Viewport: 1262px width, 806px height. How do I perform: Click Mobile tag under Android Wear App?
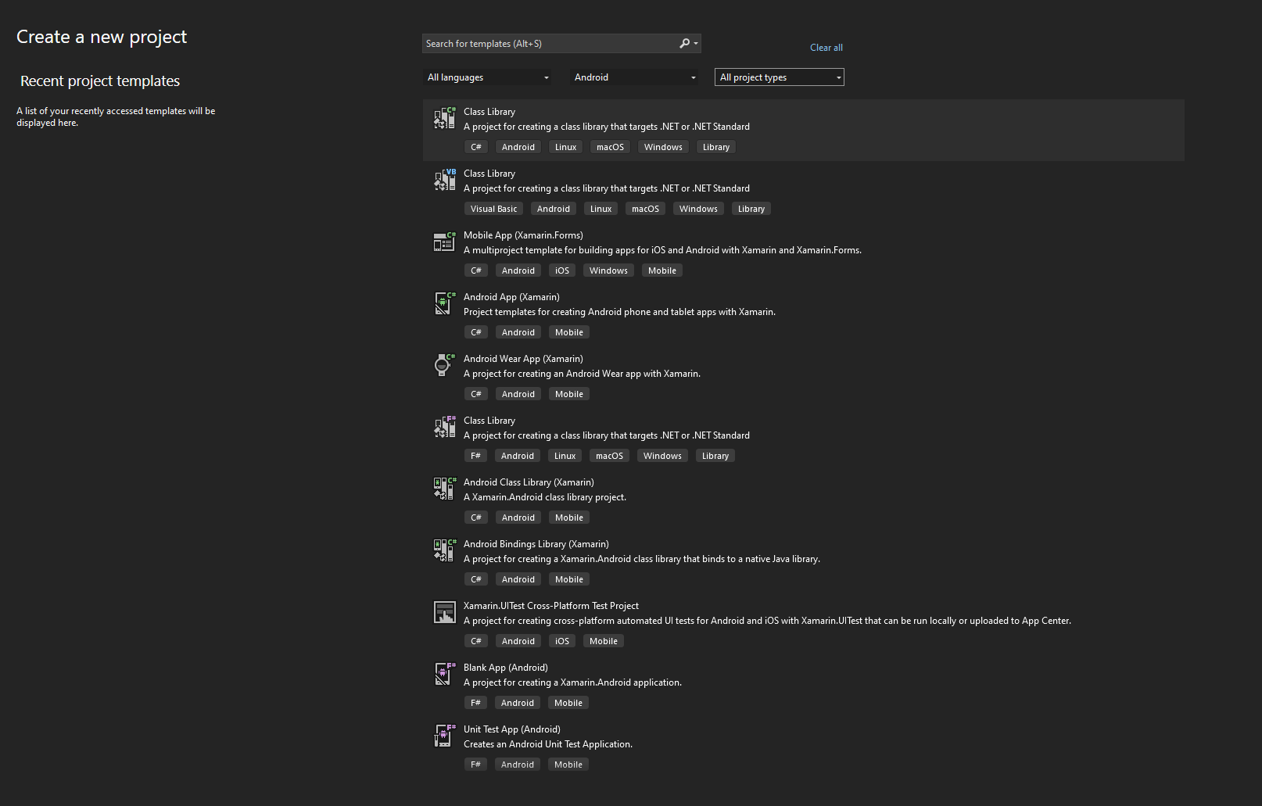pyautogui.click(x=569, y=394)
